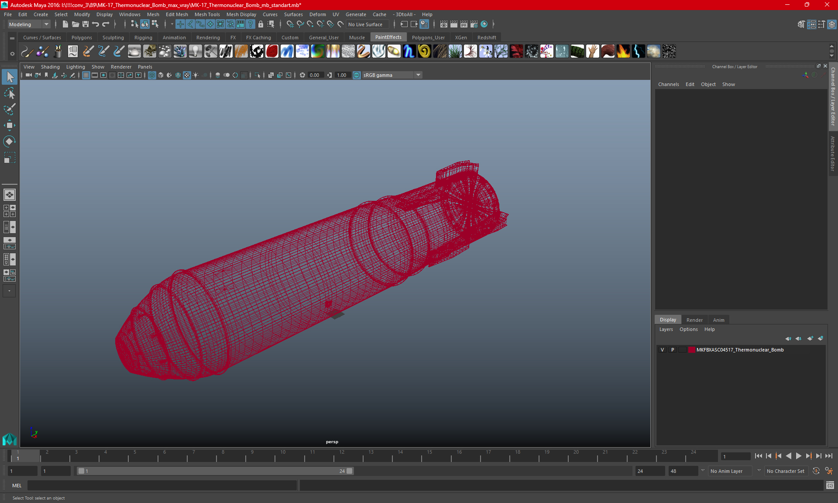
Task: Open the Render layer tab
Action: [694, 320]
